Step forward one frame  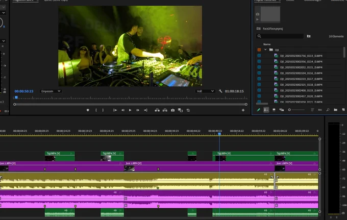(x=138, y=110)
